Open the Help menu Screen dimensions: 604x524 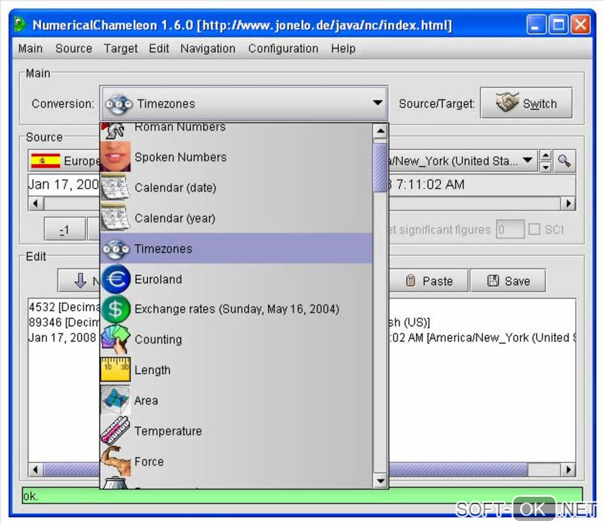(343, 49)
